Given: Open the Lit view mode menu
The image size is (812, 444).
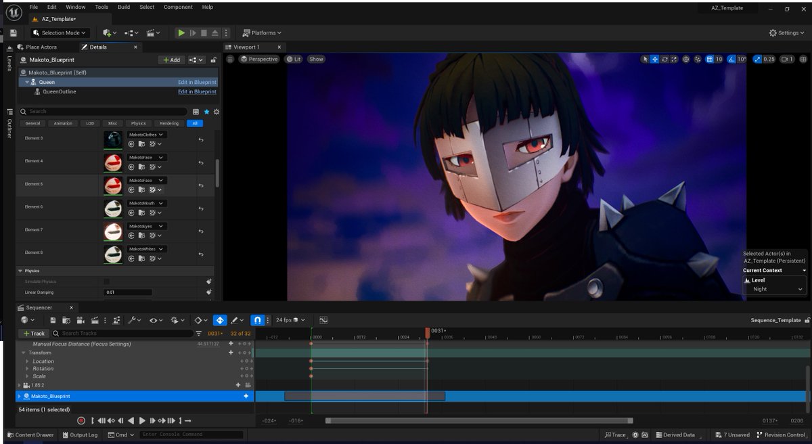Looking at the screenshot, I should tap(294, 59).
